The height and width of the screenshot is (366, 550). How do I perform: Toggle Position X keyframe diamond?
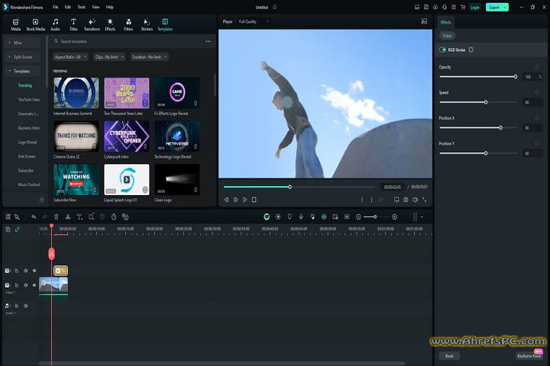click(537, 118)
